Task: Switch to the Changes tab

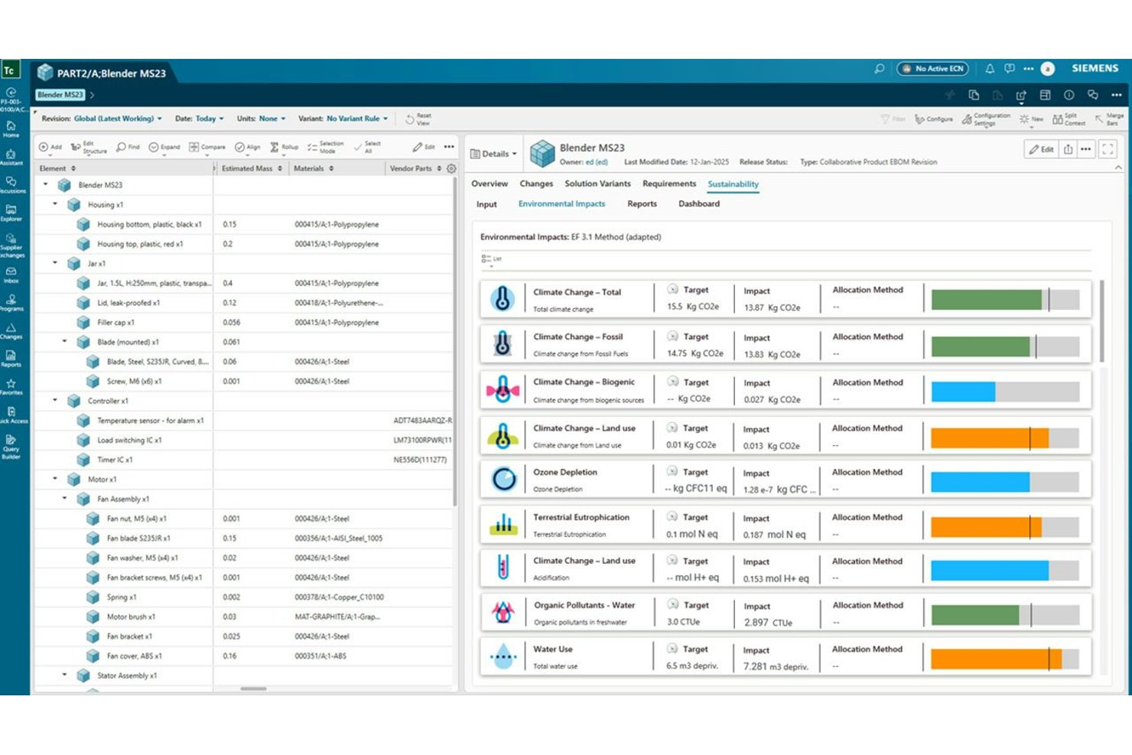Action: (536, 184)
